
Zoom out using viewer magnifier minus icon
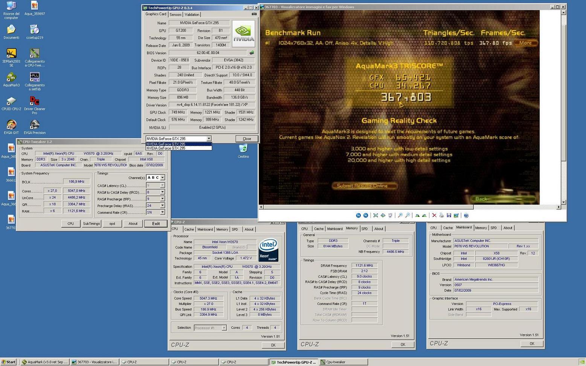pos(407,215)
